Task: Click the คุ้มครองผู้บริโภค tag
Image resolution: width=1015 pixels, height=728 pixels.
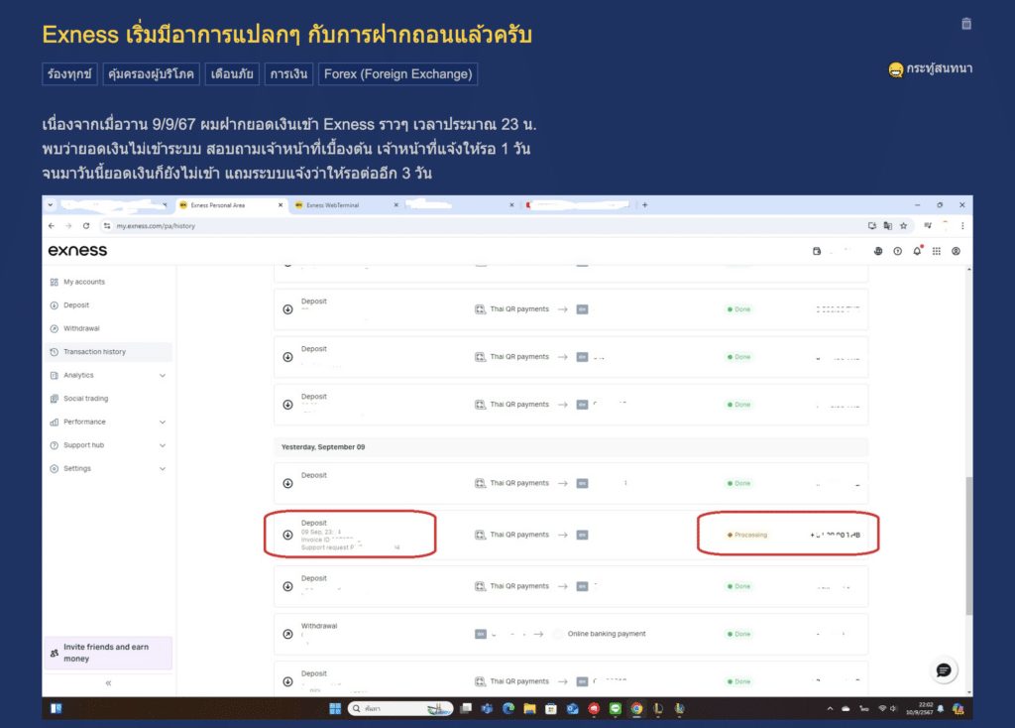Action: coord(152,73)
